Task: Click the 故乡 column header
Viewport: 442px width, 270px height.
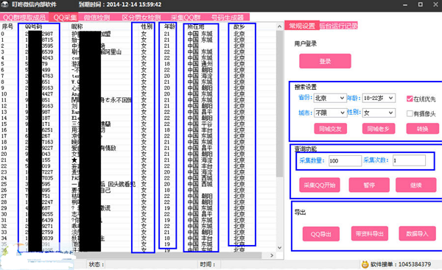Action: 239,26
